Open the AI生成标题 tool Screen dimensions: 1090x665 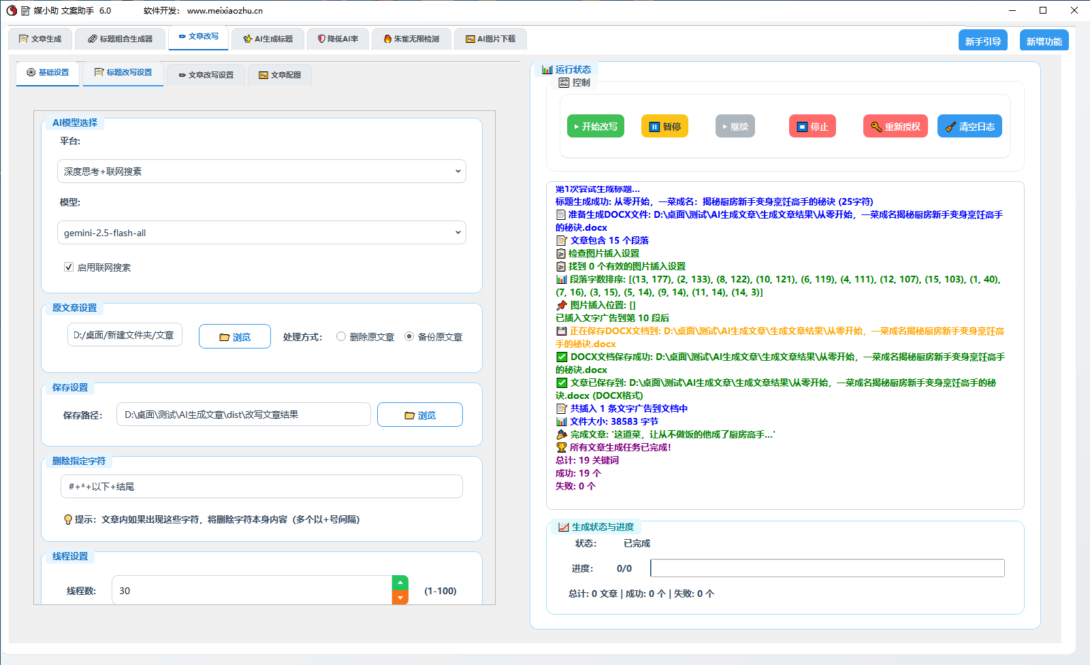tap(268, 39)
